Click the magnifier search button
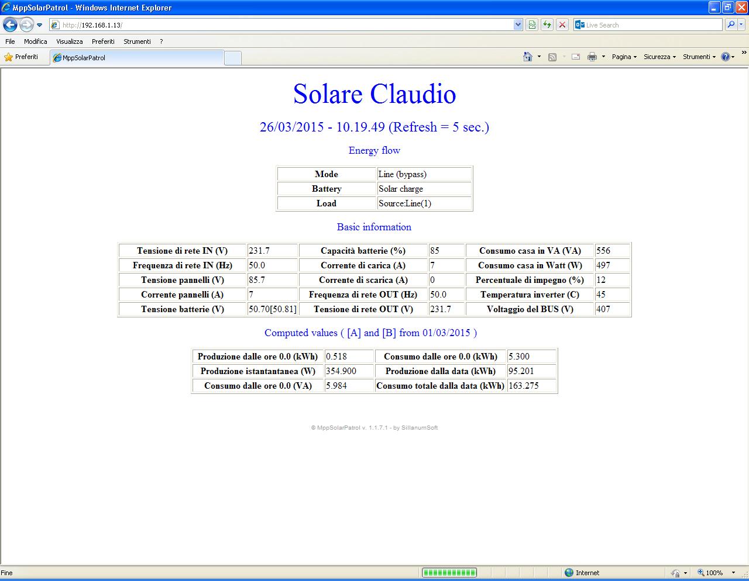This screenshot has height=581, width=749. [x=730, y=25]
